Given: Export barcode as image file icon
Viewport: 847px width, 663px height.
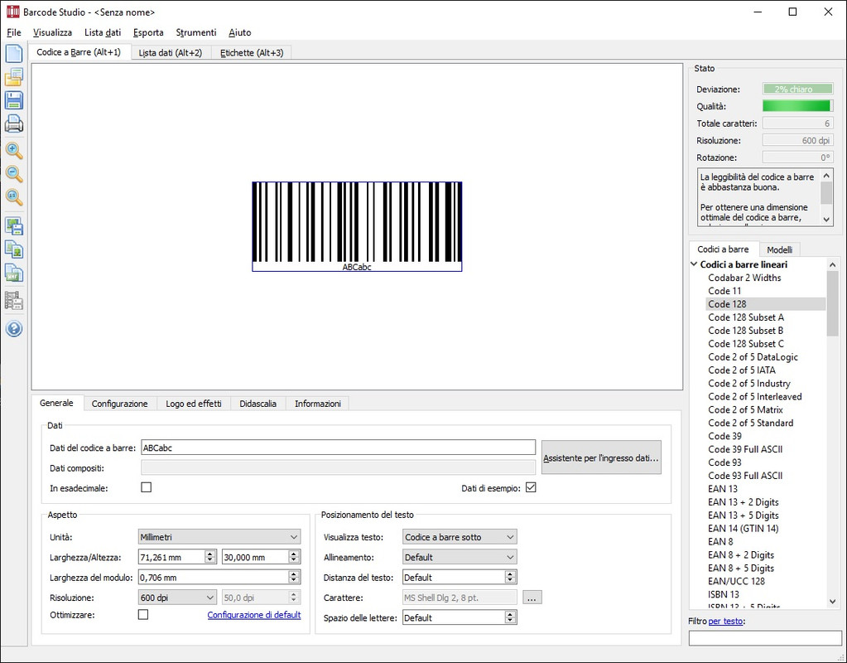Looking at the screenshot, I should tap(13, 225).
